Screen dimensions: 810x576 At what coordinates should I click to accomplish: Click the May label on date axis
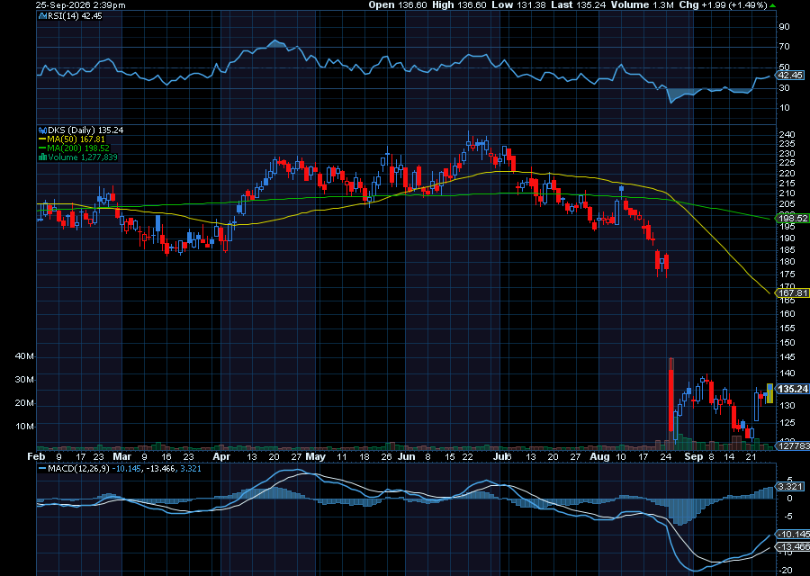click(315, 456)
